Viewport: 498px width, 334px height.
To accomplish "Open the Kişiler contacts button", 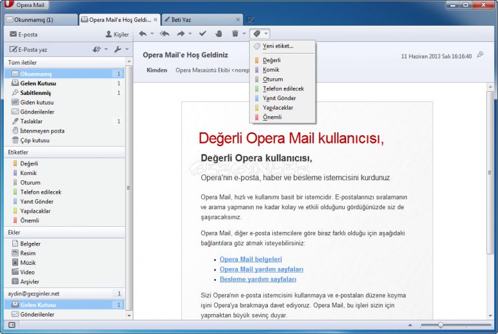I will [x=117, y=34].
